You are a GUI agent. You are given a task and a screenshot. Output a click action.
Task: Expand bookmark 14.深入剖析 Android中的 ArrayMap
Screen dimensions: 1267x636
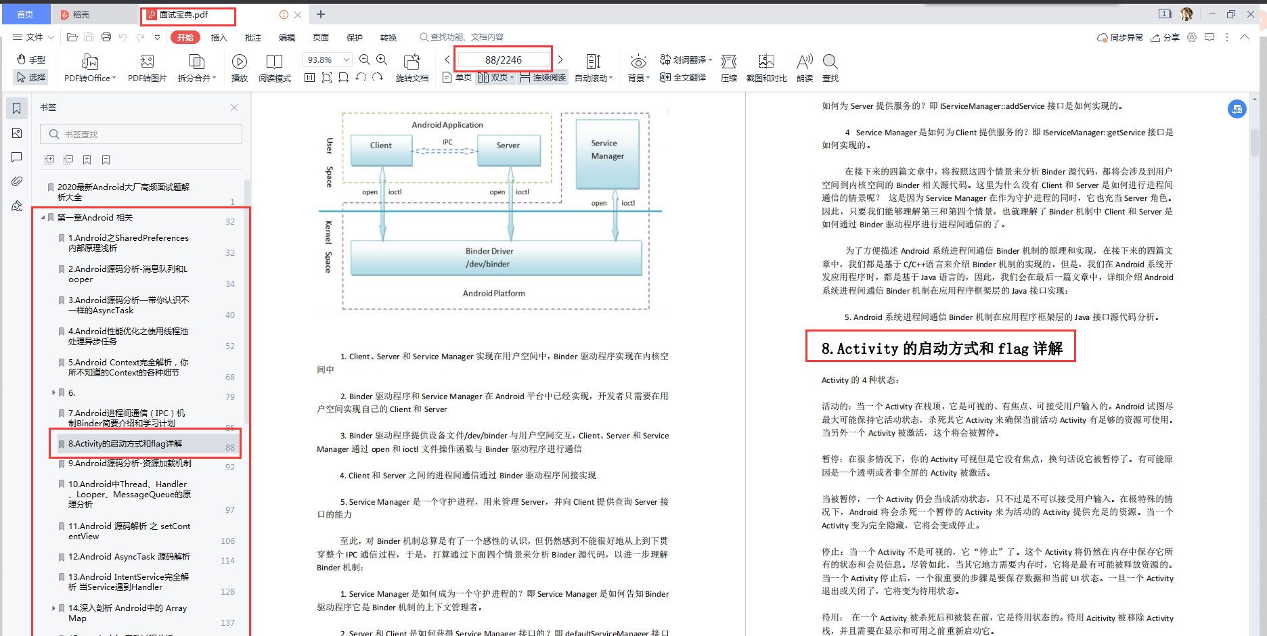[x=53, y=608]
